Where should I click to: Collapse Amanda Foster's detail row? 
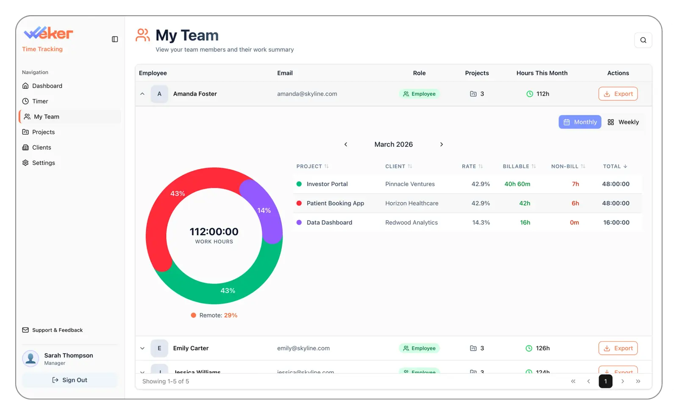142,93
